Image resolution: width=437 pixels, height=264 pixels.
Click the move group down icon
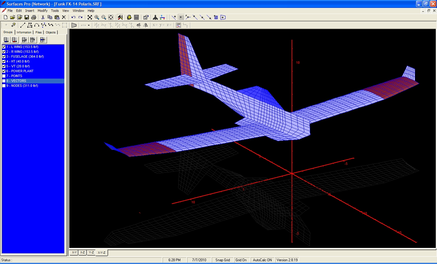pos(33,40)
